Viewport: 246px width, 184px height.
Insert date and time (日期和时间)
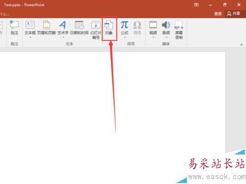(x=79, y=28)
